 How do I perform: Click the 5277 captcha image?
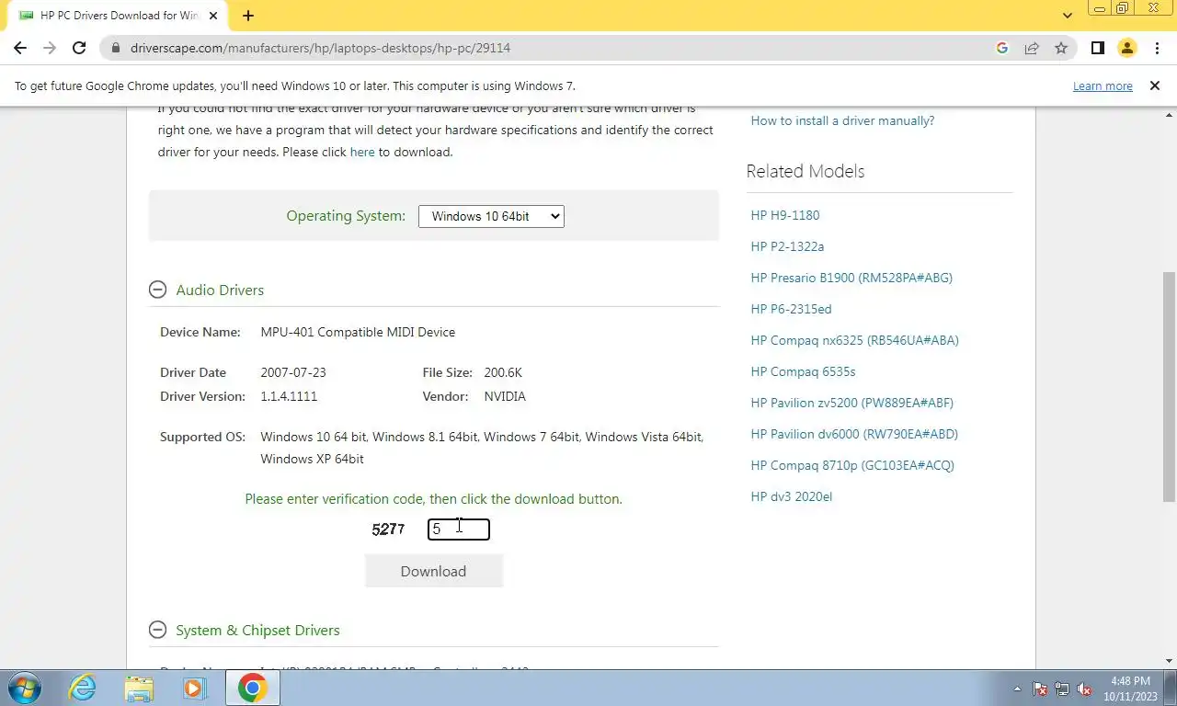(388, 529)
